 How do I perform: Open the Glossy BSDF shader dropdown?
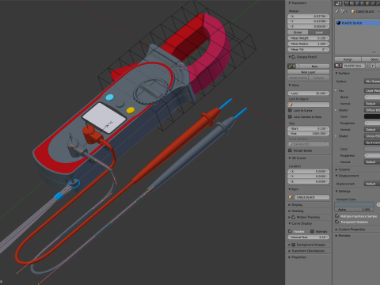click(372, 136)
